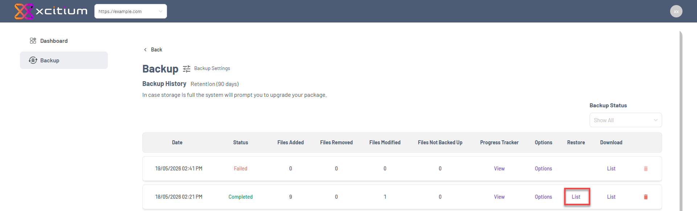The width and height of the screenshot is (697, 211).
Task: Click the 18/05/2026 02:21 PM date cell
Action: [x=179, y=197]
